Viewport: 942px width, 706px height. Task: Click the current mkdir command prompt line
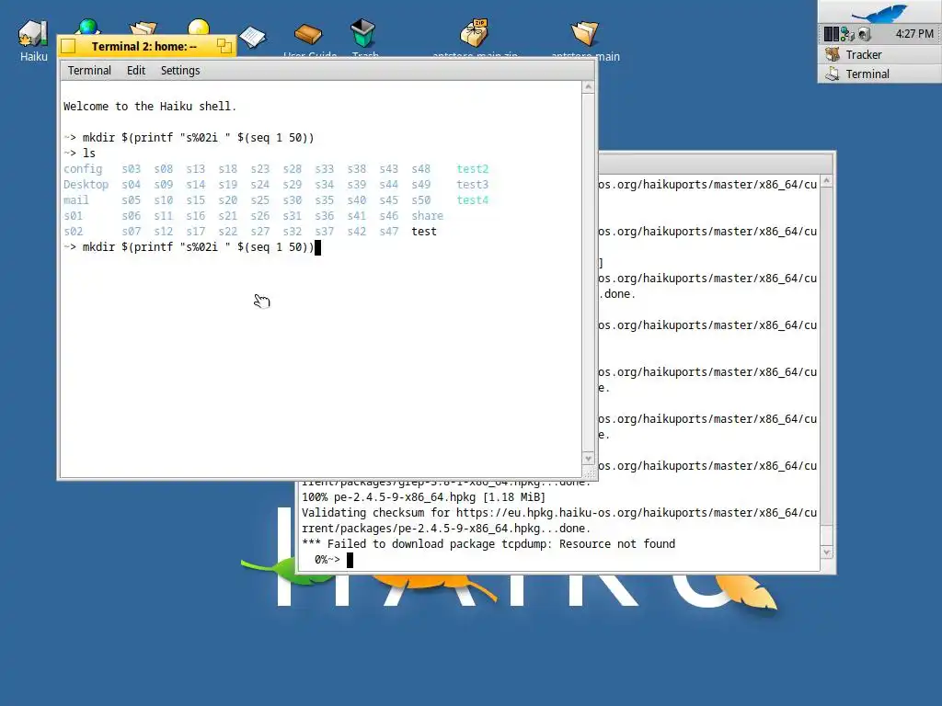191,246
